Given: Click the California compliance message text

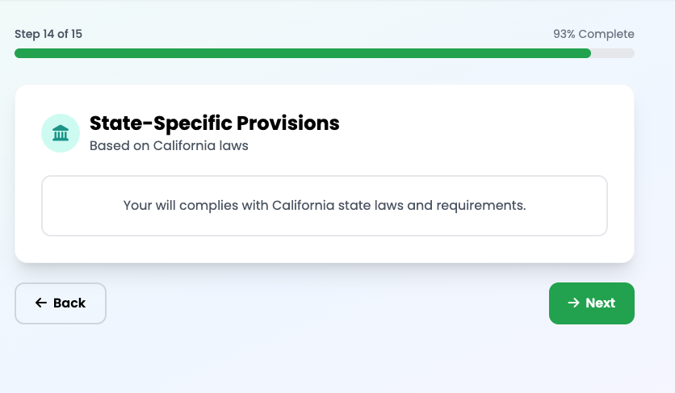Looking at the screenshot, I should tap(325, 205).
